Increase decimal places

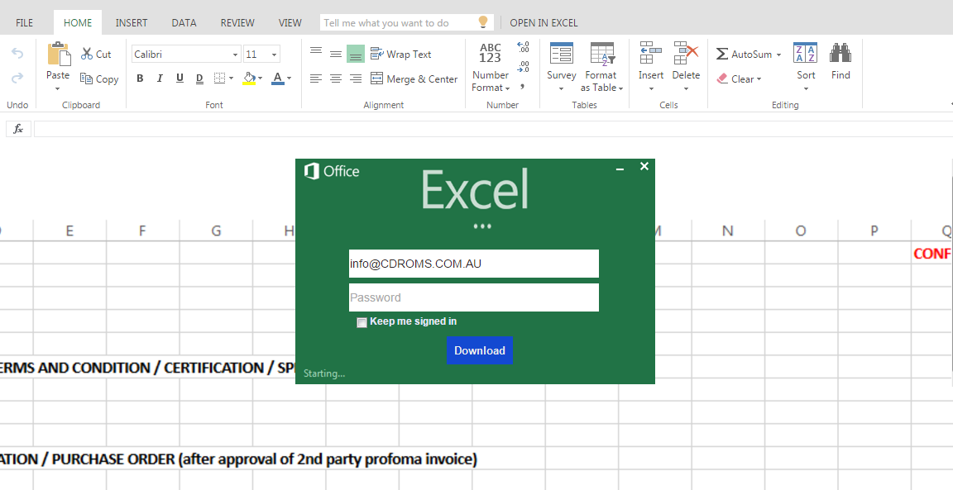click(x=523, y=47)
